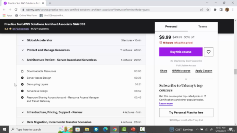Switch to the Teams pricing tab

coord(203,27)
